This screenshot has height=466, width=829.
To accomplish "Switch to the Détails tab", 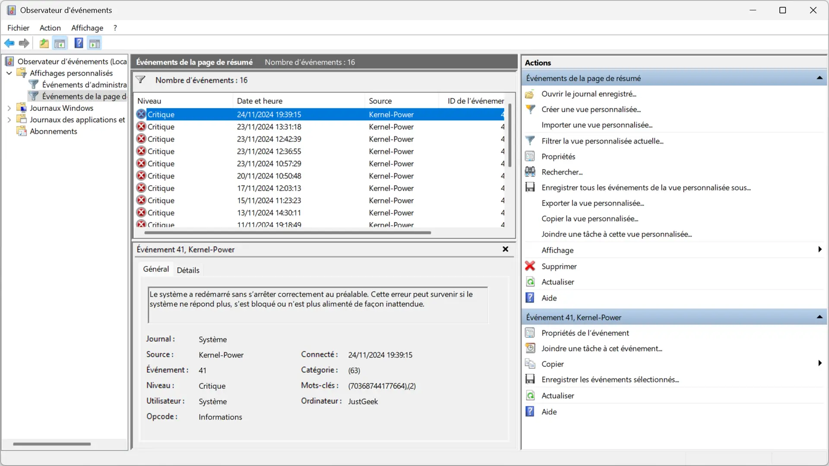I will coord(188,270).
